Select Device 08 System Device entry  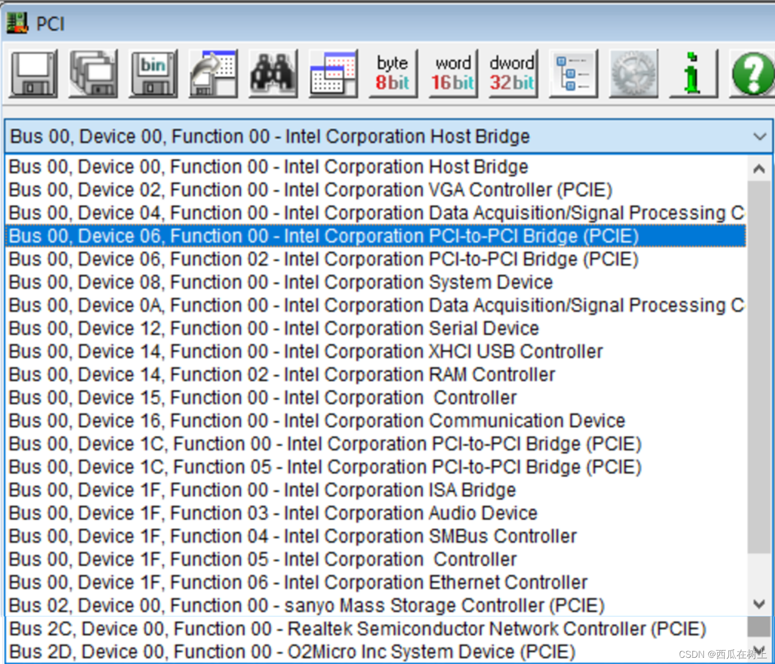tap(375, 282)
